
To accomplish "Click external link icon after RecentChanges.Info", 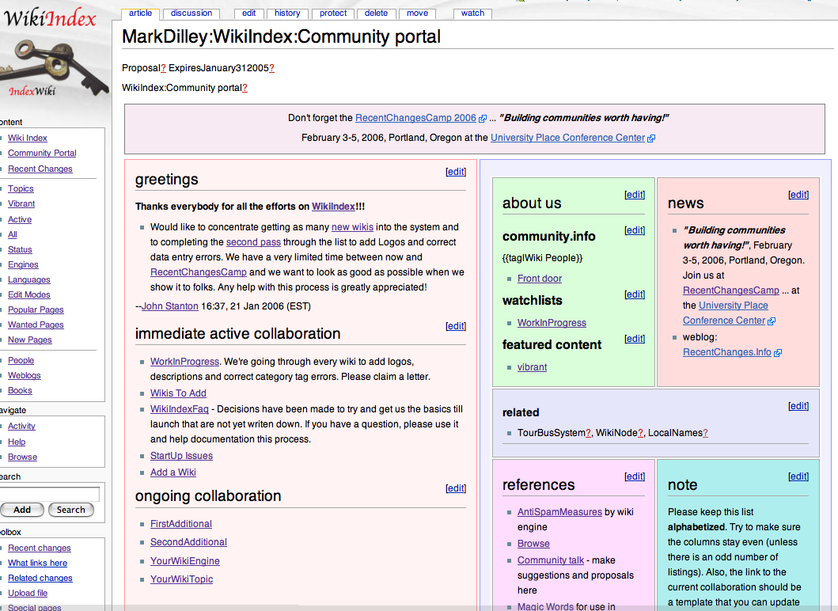I will [x=778, y=353].
